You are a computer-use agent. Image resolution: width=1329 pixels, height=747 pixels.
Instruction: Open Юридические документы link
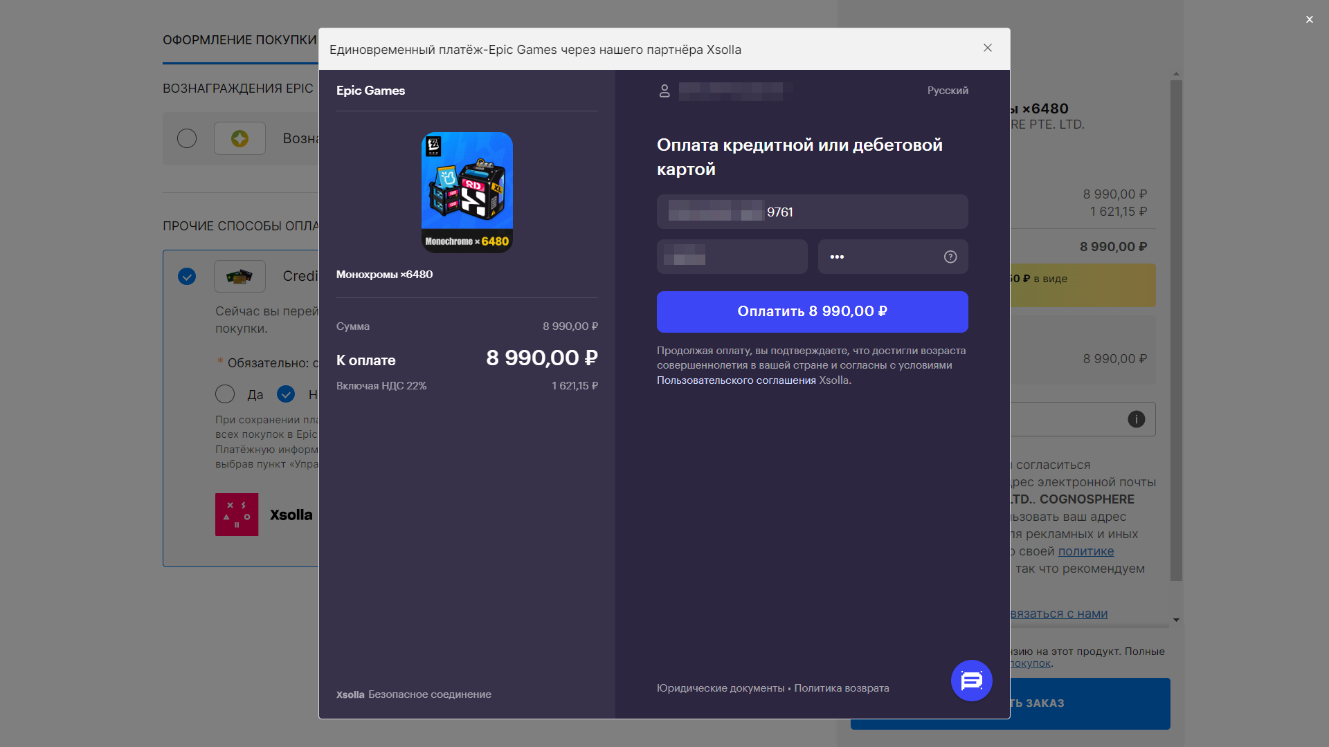coord(720,688)
